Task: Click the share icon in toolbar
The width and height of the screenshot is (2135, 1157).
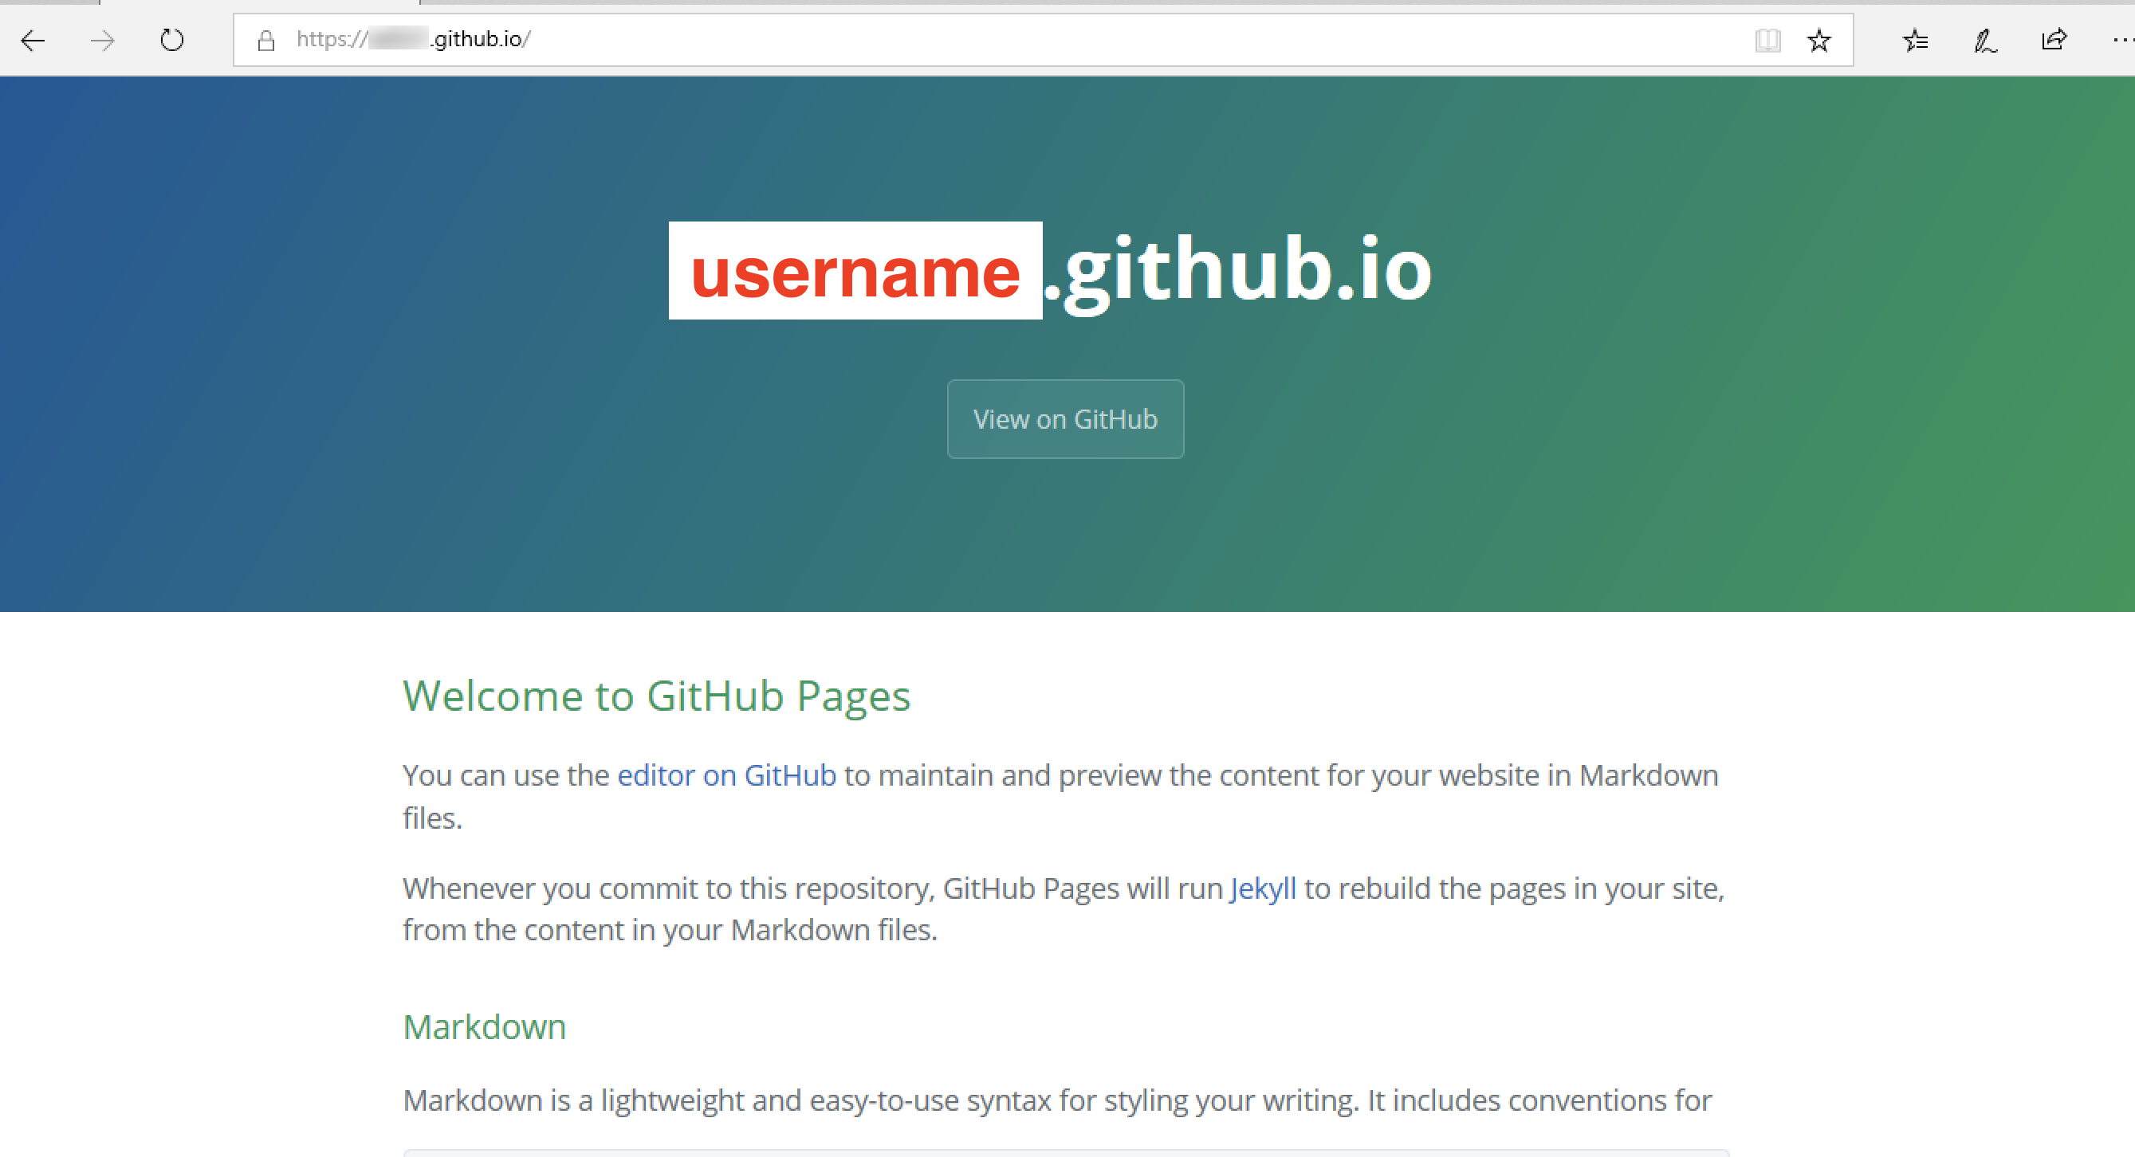Action: tap(2054, 40)
